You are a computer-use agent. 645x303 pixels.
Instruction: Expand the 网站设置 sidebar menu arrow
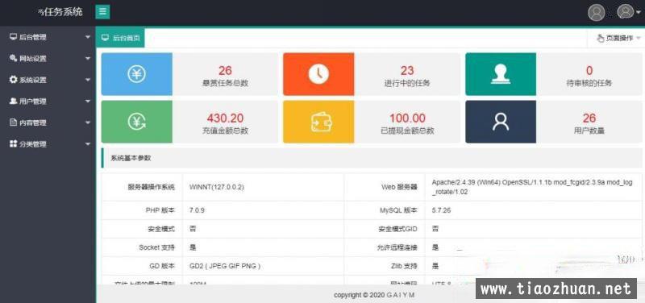[x=87, y=58]
